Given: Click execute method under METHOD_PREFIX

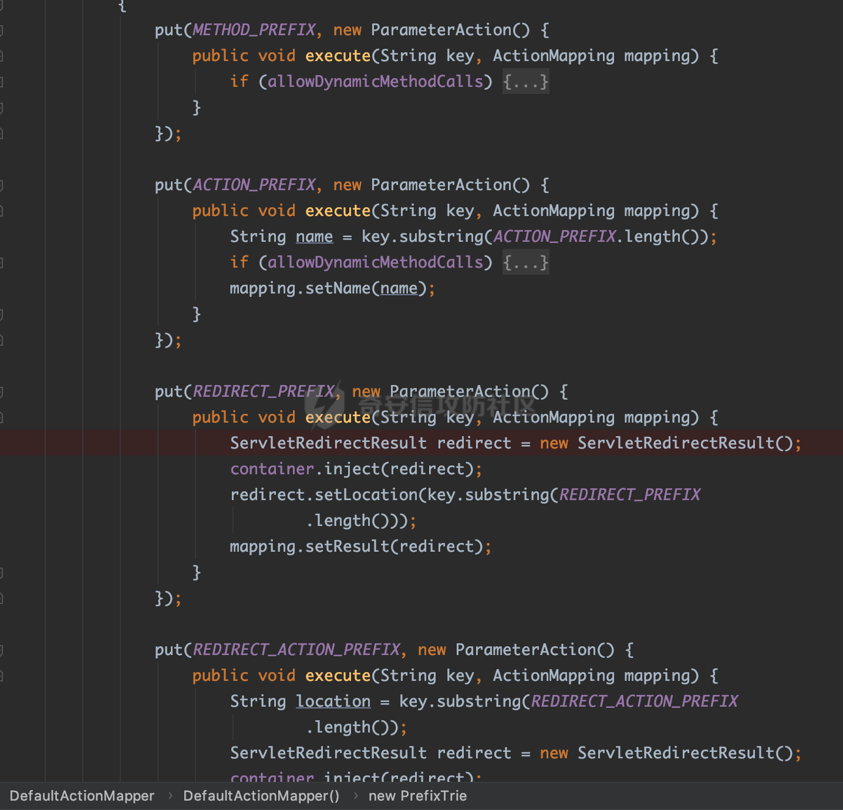Looking at the screenshot, I should 338,56.
